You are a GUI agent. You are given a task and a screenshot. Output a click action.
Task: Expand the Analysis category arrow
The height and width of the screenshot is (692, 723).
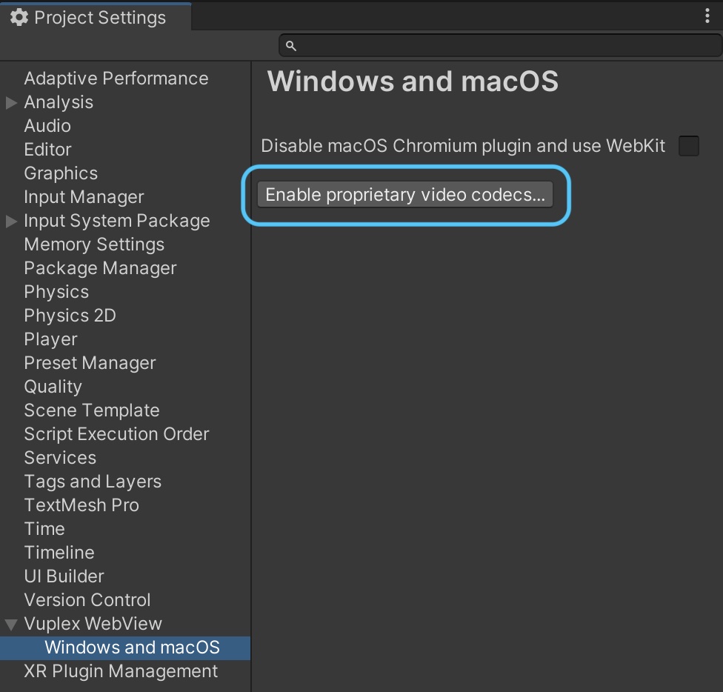[x=11, y=102]
